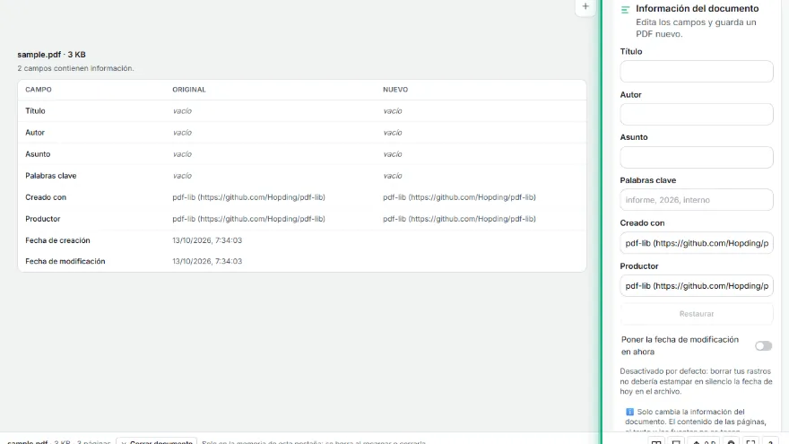Select the Título row label in table
Image resolution: width=789 pixels, height=444 pixels.
coord(35,110)
